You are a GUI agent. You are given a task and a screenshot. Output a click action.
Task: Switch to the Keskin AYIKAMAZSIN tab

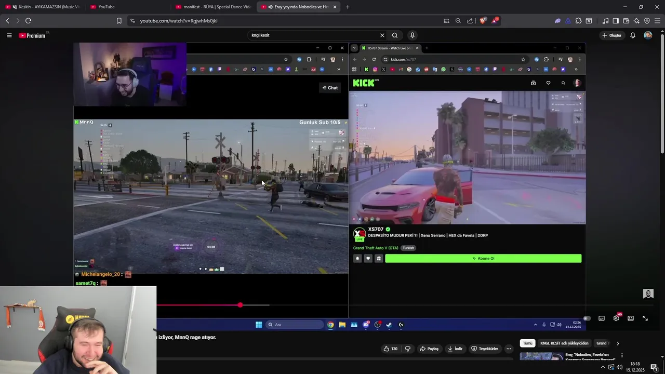pos(42,7)
